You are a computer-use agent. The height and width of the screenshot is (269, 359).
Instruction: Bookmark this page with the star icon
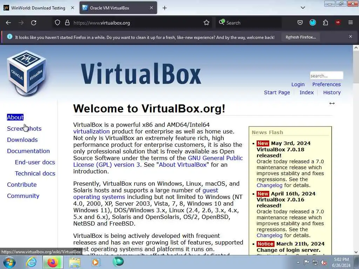point(206,23)
